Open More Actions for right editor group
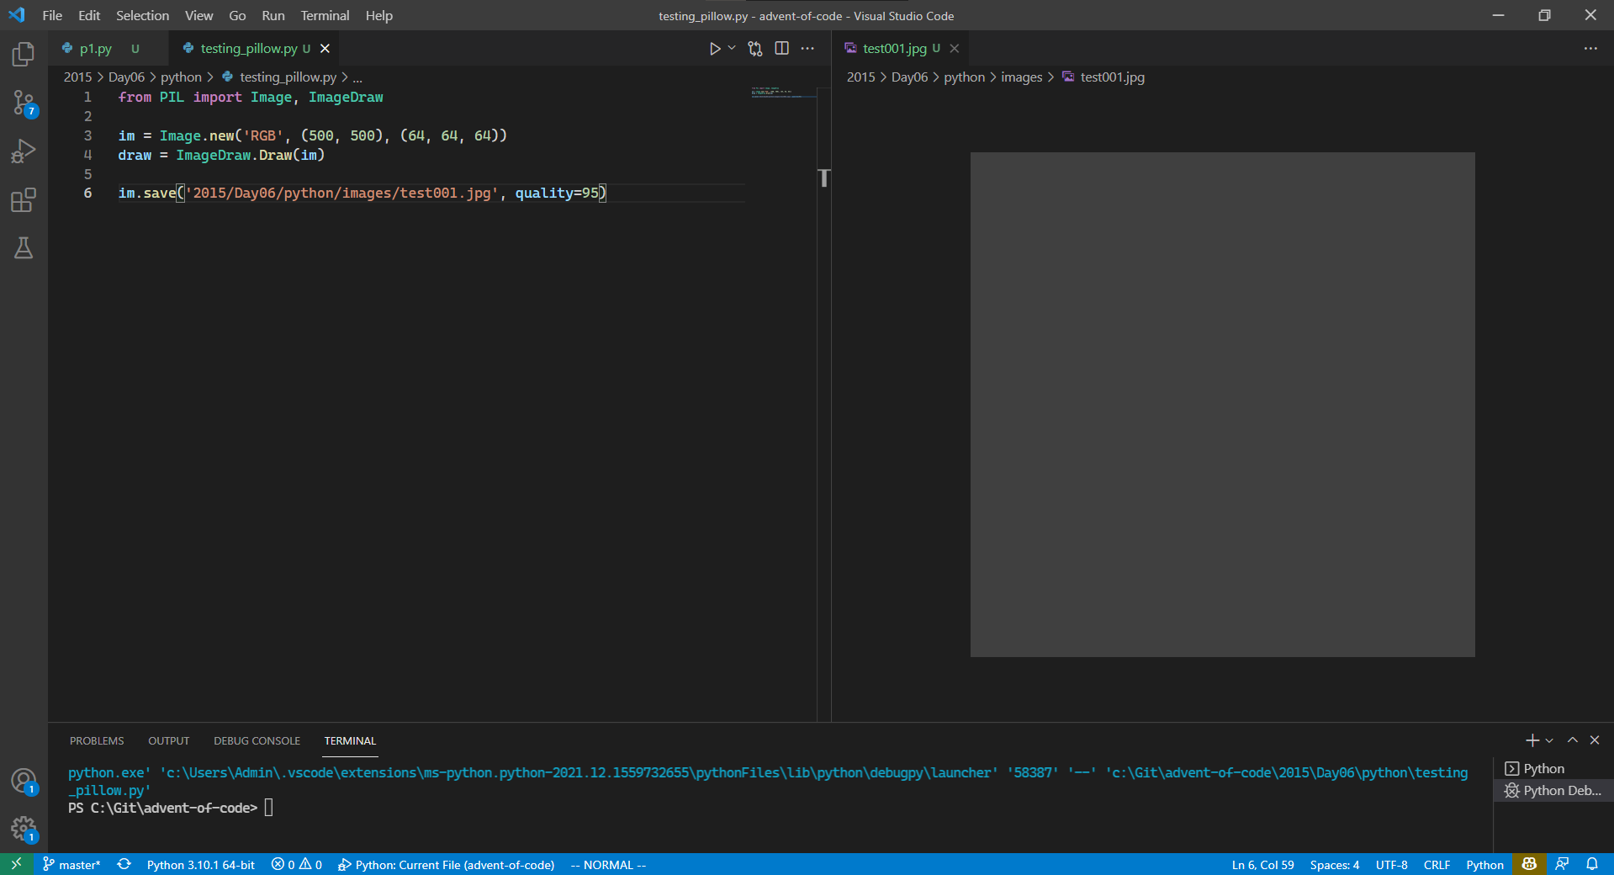 point(1590,49)
